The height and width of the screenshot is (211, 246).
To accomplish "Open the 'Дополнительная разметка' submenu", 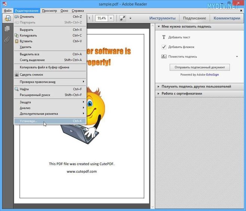I will click(50, 114).
